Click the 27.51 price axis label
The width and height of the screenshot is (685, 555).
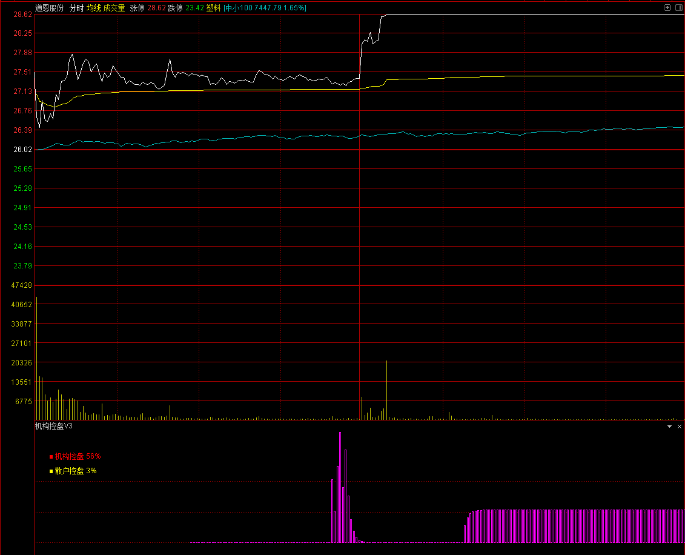point(23,72)
